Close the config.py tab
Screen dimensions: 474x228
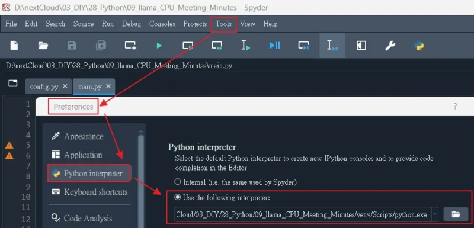[x=65, y=86]
